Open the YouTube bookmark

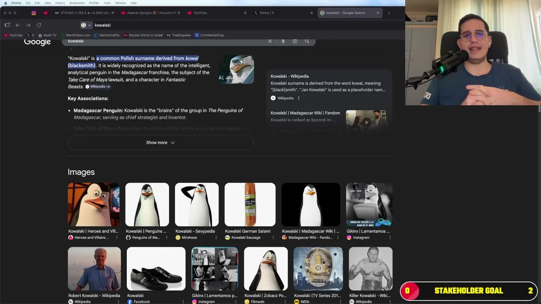[x=14, y=35]
